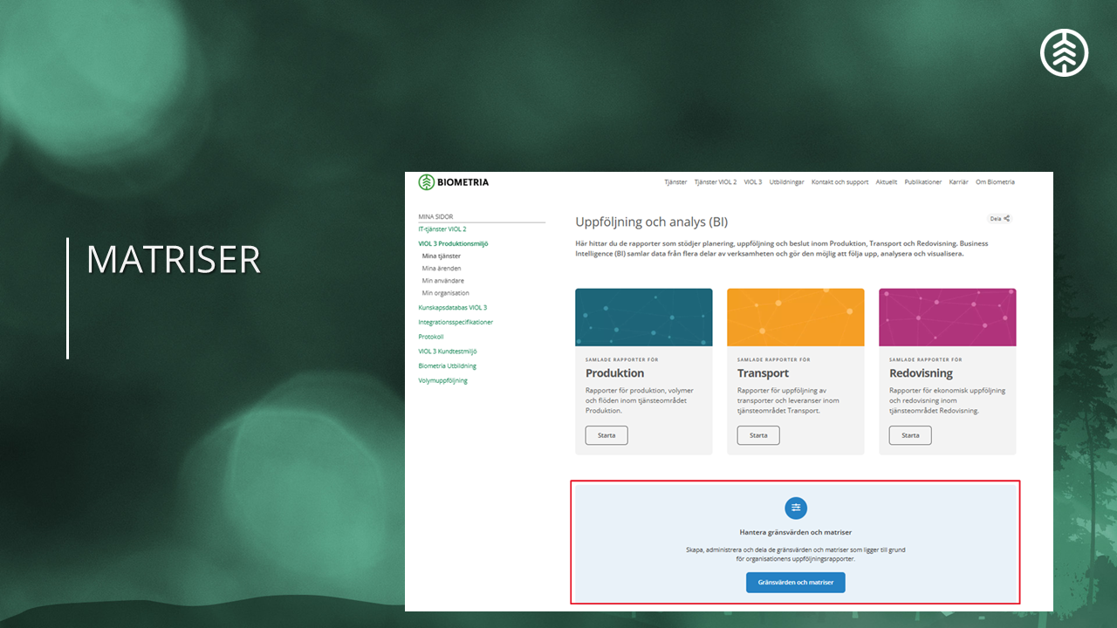Open the orange Transport card image
This screenshot has width=1117, height=628.
(795, 317)
